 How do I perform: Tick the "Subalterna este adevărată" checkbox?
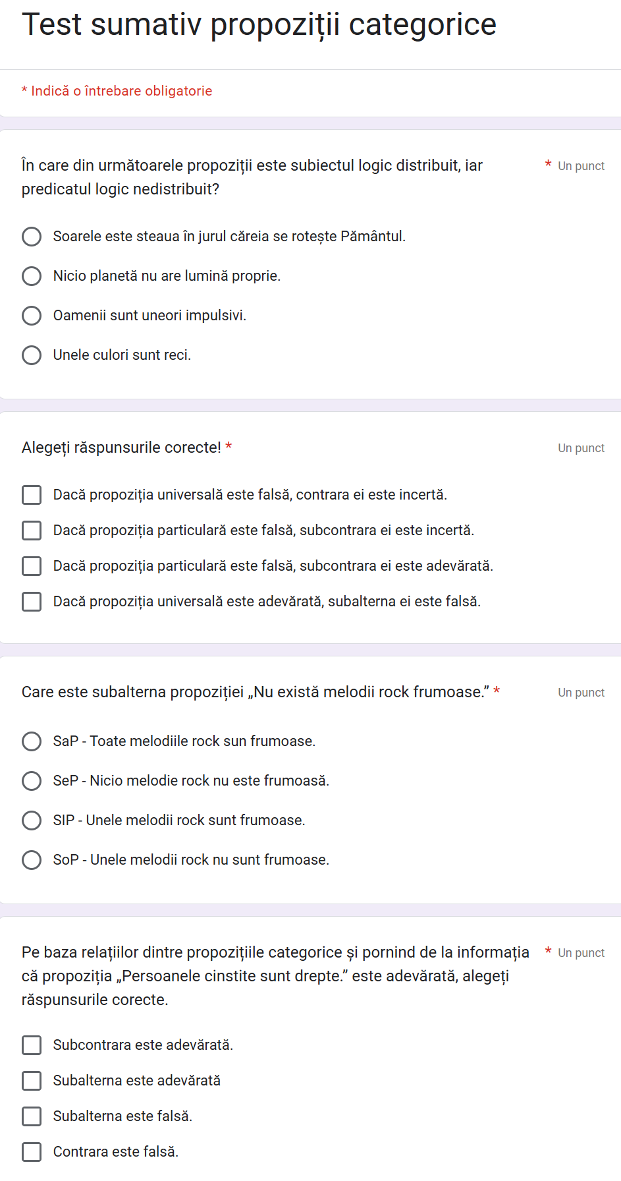point(32,1081)
